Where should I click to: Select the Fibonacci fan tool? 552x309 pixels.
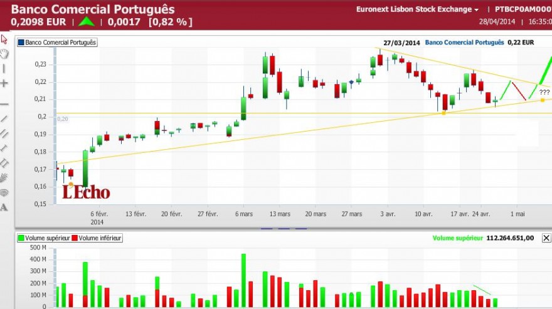[x=4, y=178]
